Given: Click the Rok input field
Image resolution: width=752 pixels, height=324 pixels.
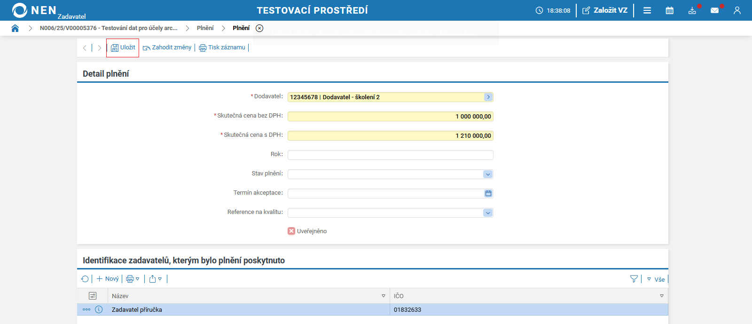Looking at the screenshot, I should coord(391,155).
